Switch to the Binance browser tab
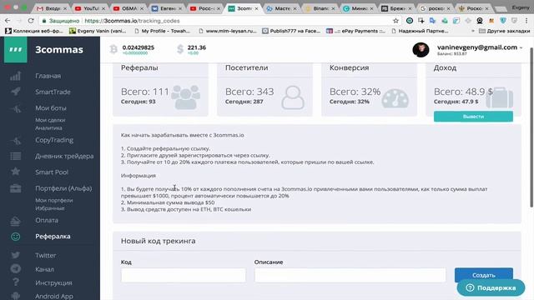Image resolution: width=534 pixels, height=300 pixels. point(320,8)
